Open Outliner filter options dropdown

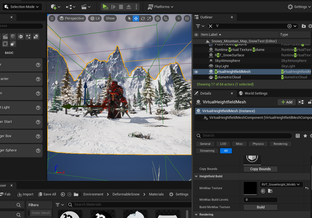click(200, 26)
